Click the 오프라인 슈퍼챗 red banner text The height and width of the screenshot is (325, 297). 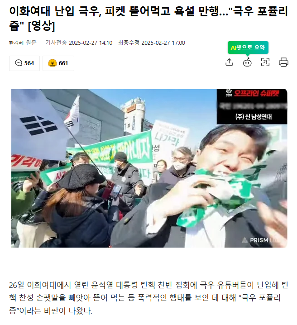(256, 93)
